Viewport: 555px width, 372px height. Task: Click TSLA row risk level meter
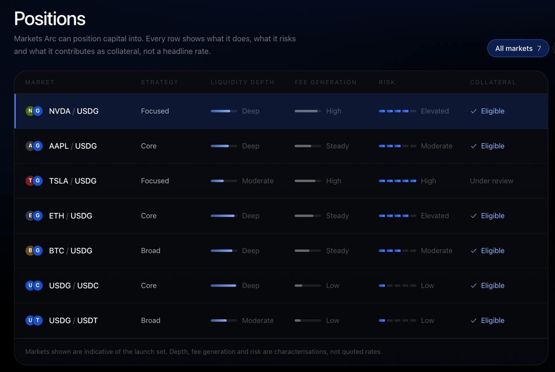tap(398, 181)
